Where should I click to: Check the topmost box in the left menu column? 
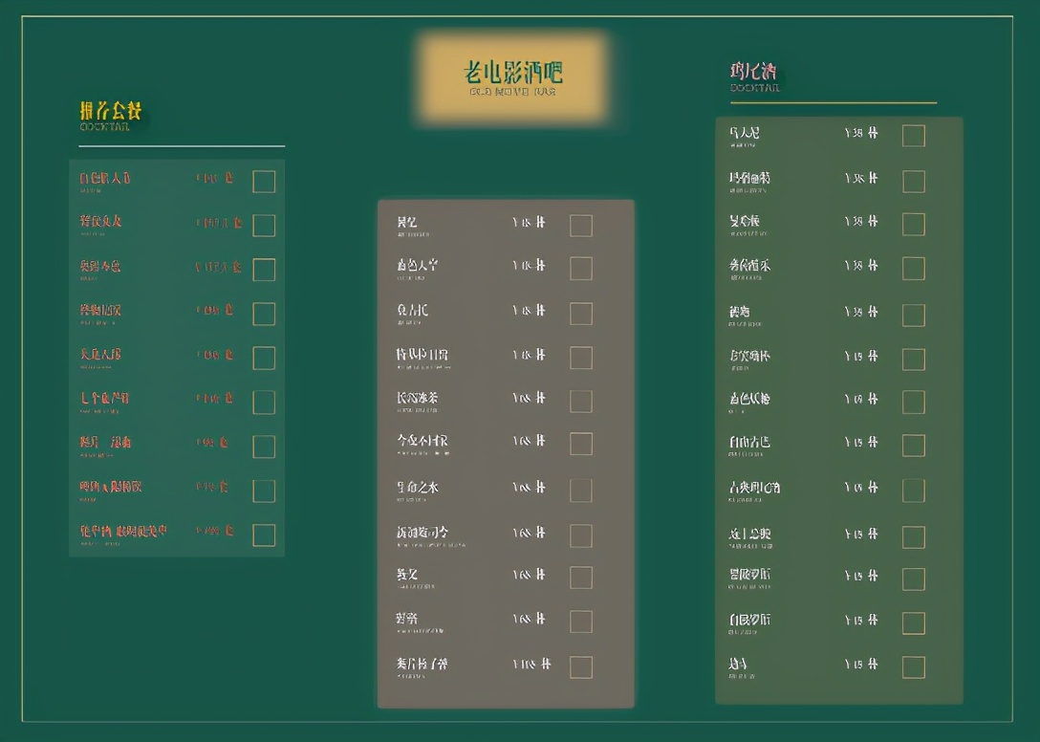tap(264, 181)
